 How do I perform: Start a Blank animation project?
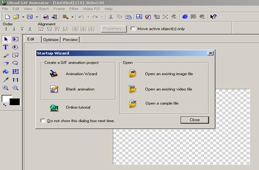80,89
